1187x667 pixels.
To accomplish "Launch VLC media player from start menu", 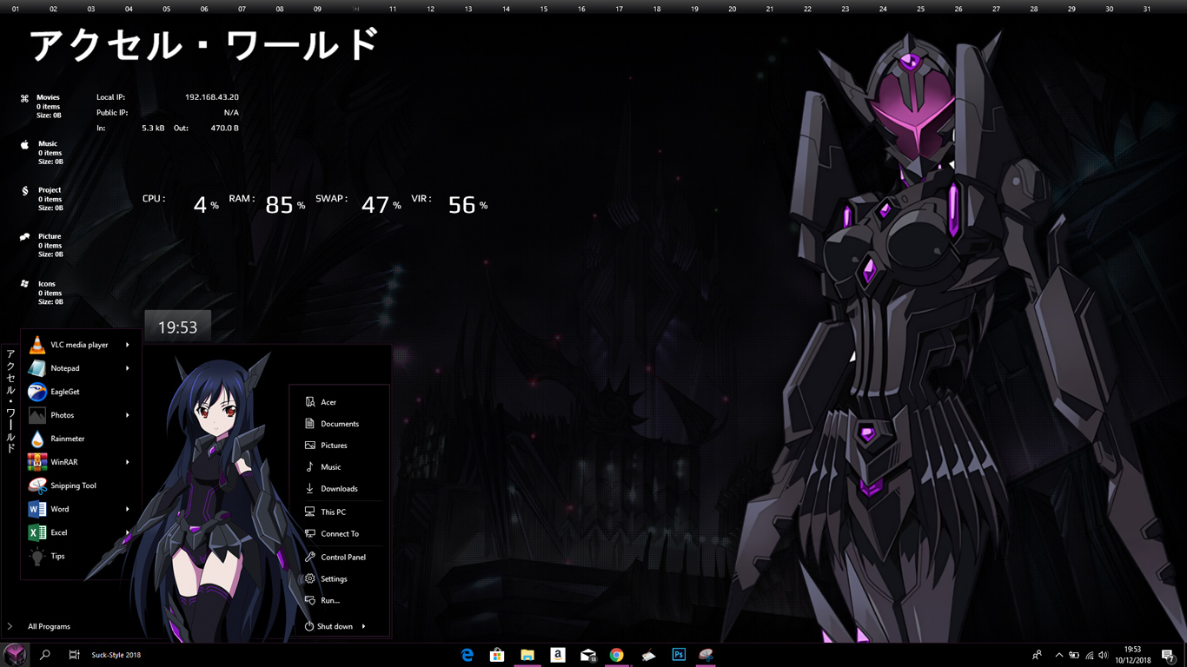I will (x=79, y=345).
